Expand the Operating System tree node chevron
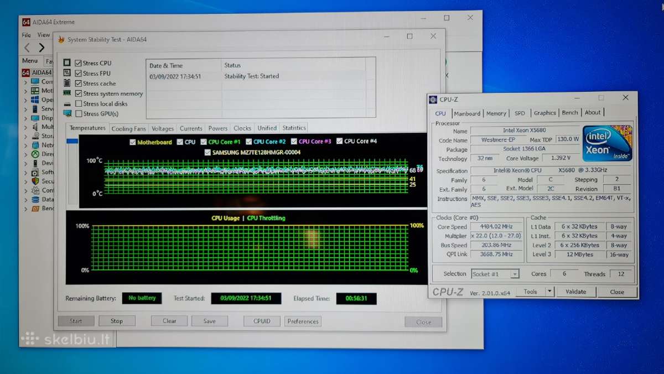Screen dimensions: 664x374 coord(25,100)
